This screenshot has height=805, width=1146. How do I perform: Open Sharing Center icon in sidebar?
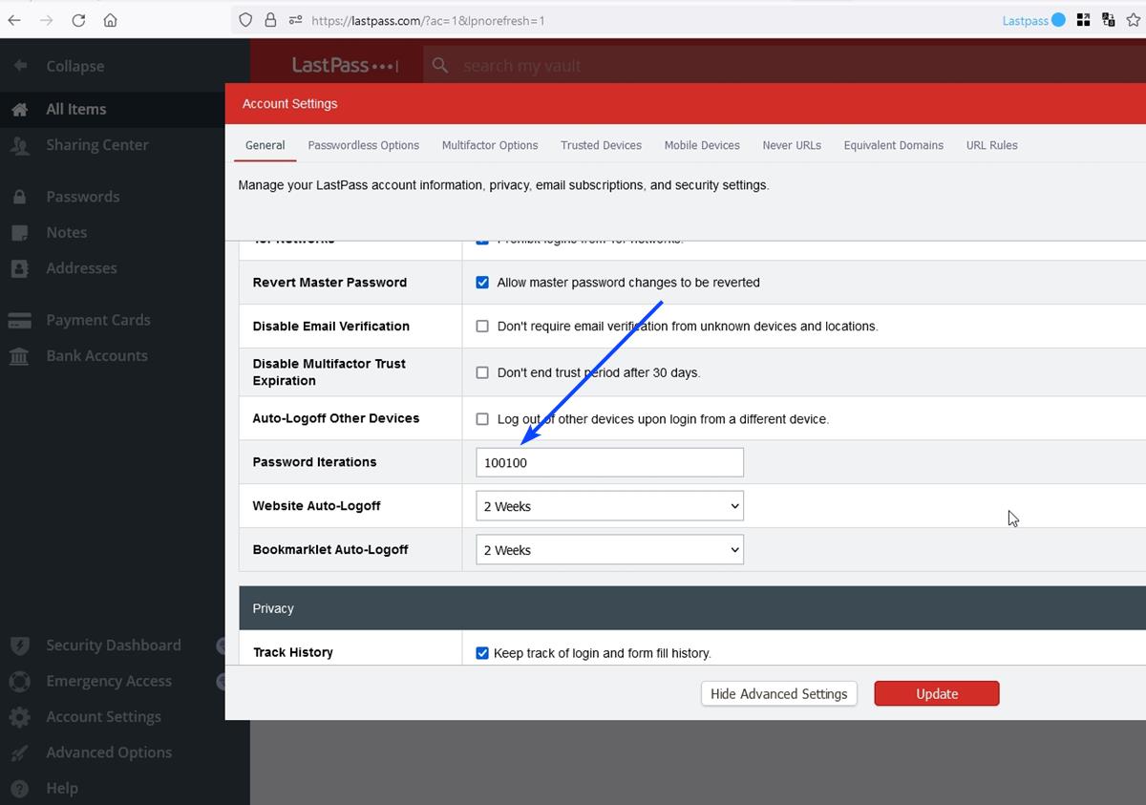tap(19, 146)
